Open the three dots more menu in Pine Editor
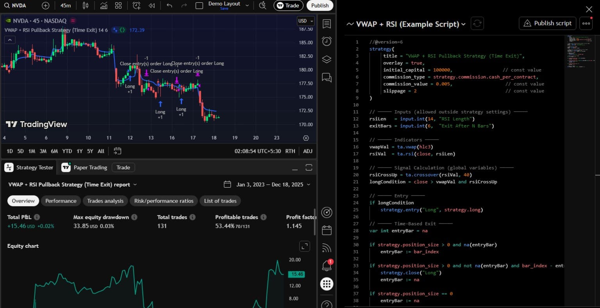Viewport: 600px width, 308px height. (586, 23)
